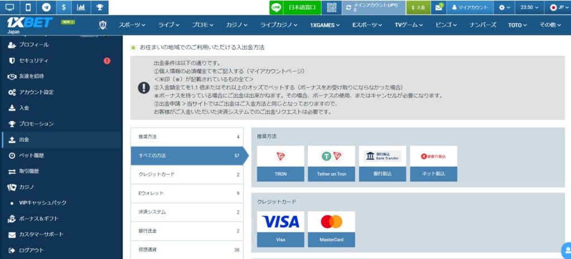This screenshot has width=571, height=259.
Task: Open the QR code icon
Action: point(331,7)
